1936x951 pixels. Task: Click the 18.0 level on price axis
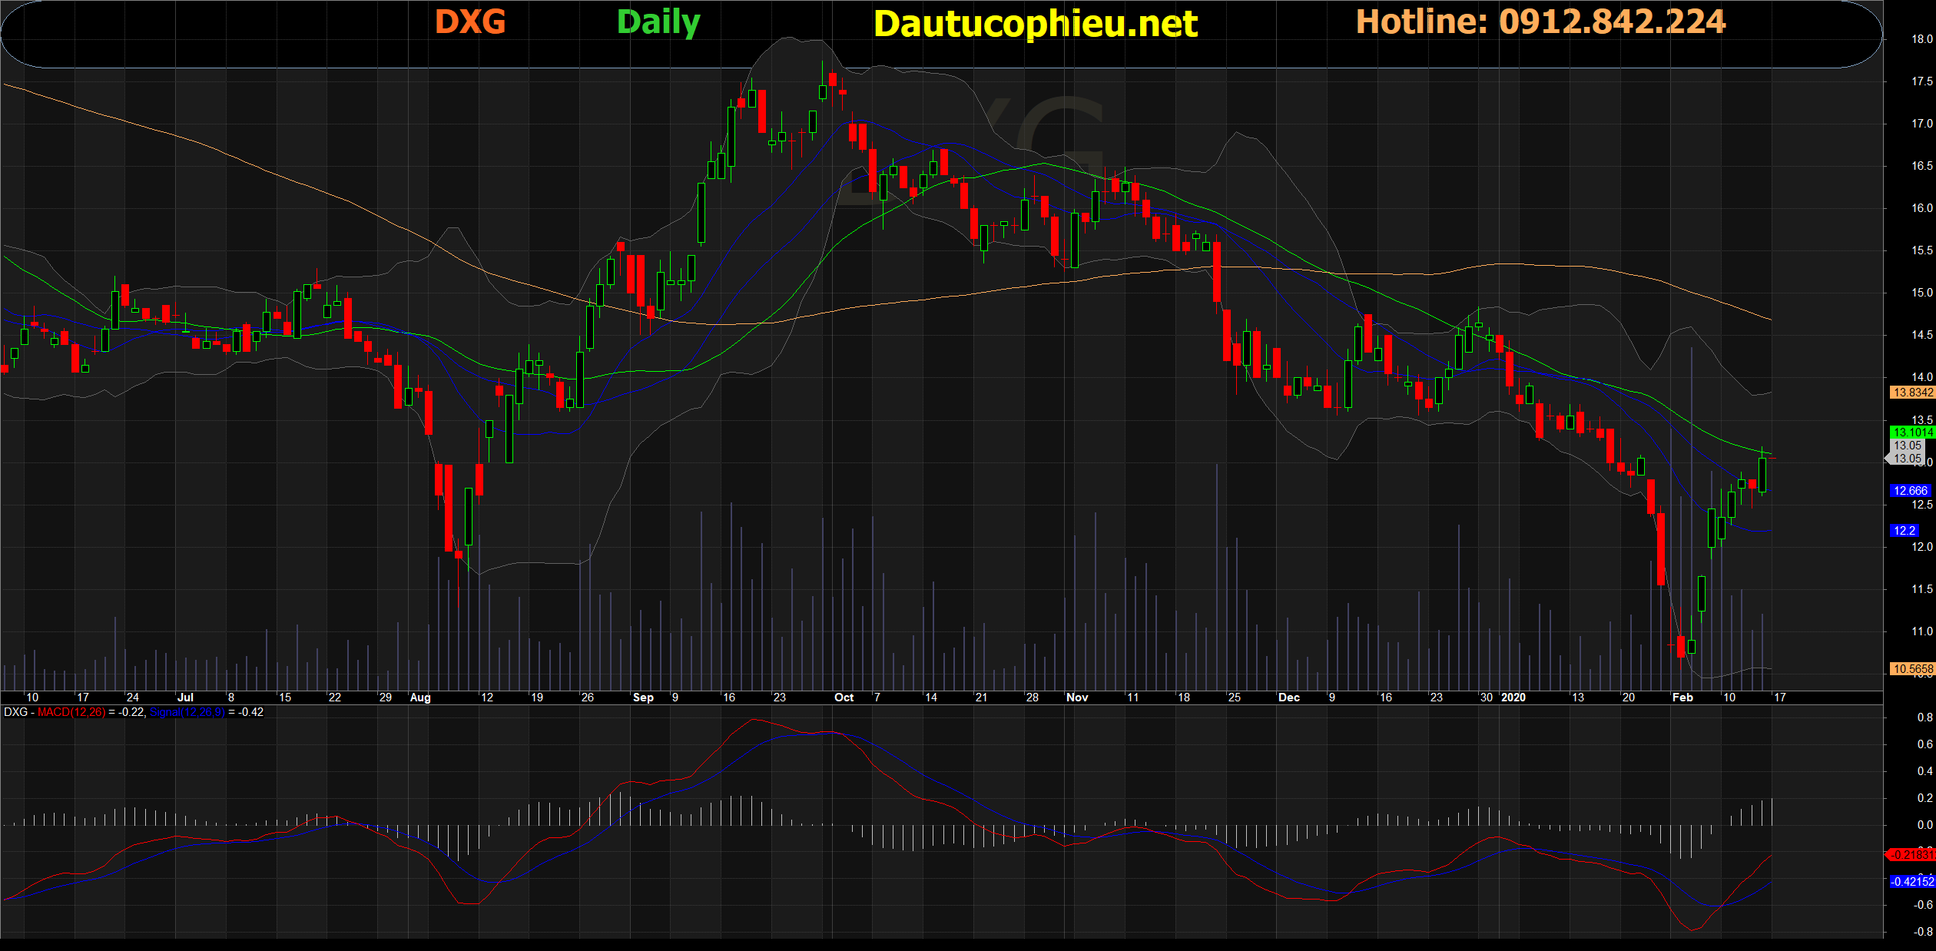point(1921,39)
